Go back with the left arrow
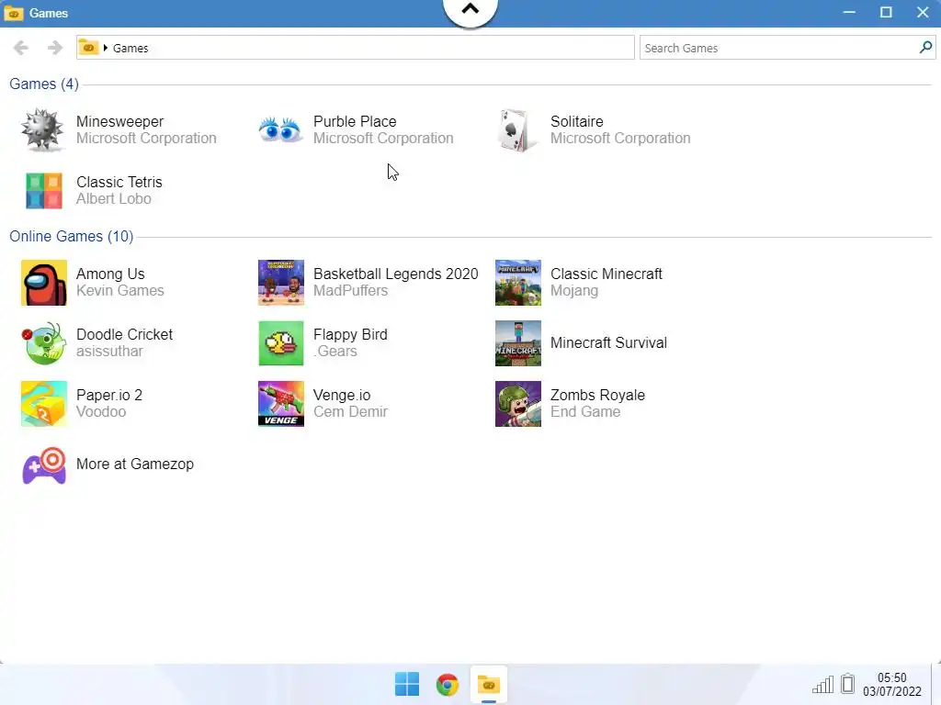The image size is (941, 705). [x=20, y=48]
